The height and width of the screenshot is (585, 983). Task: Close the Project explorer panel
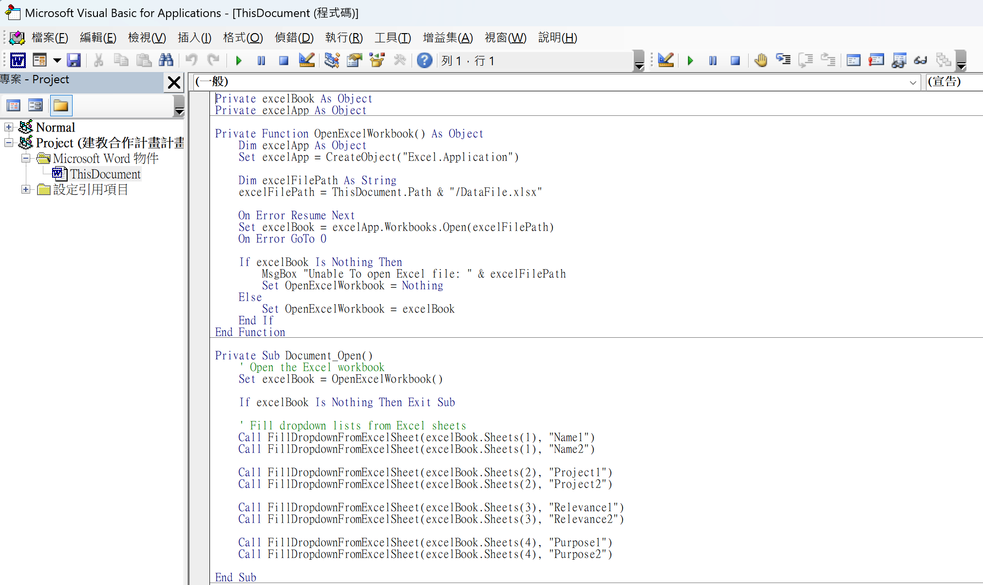click(174, 82)
